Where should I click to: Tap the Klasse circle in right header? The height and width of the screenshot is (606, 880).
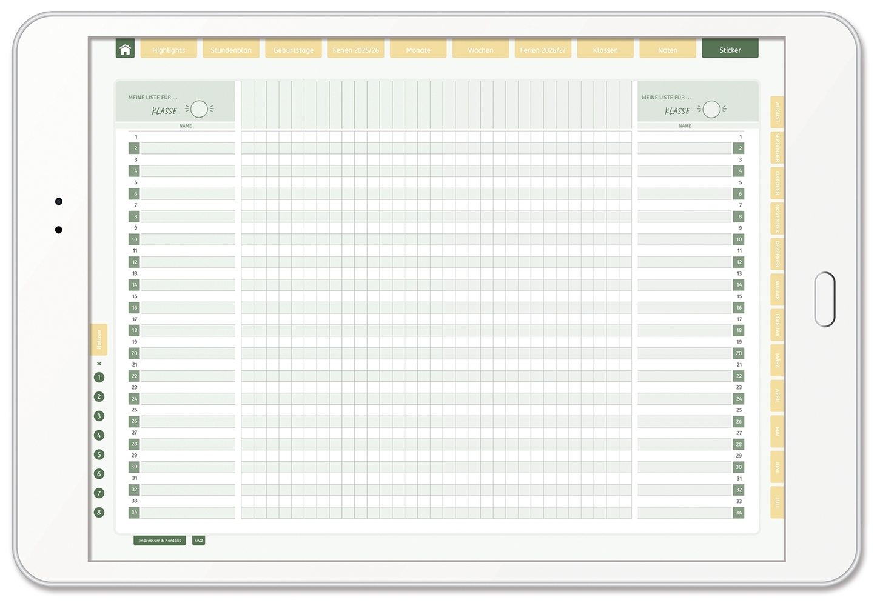coord(711,109)
